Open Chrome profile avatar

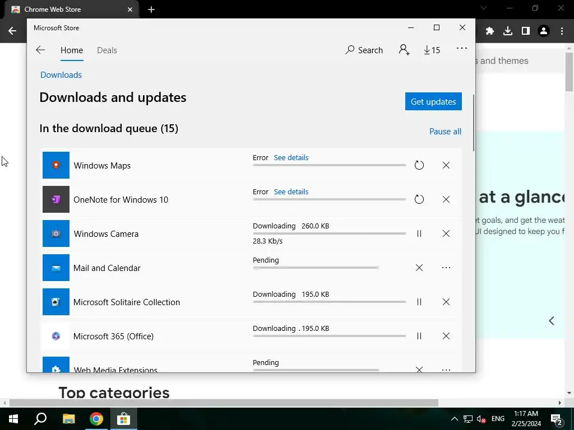pos(544,31)
